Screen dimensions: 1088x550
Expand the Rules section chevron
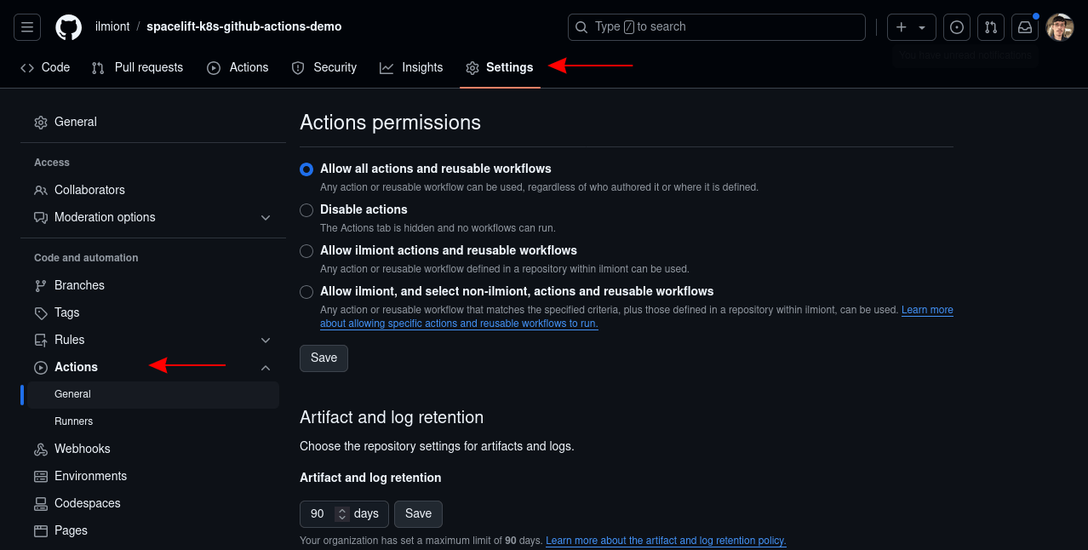[266, 340]
